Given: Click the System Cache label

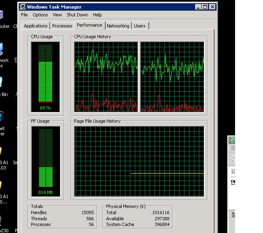Looking at the screenshot, I should pyautogui.click(x=120, y=224).
